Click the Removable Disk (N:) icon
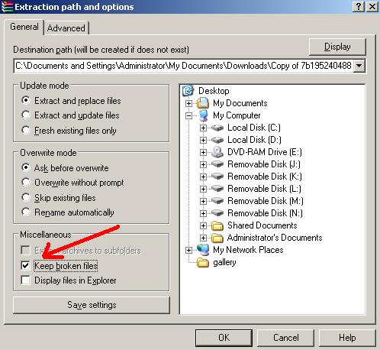 217,213
